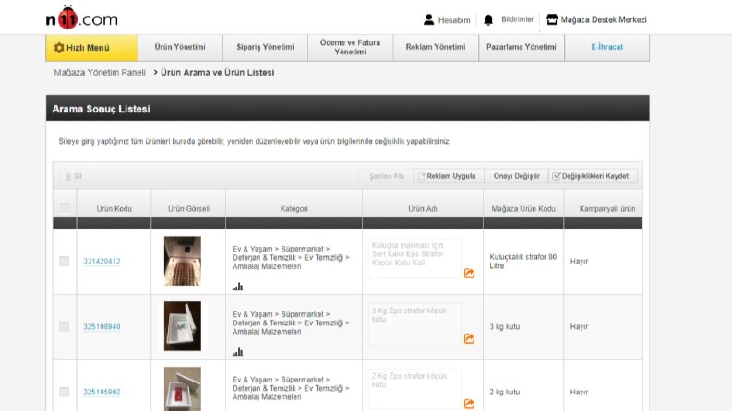The width and height of the screenshot is (732, 411).
Task: Click orange share icon for Kuluçka makinası product
Action: tap(469, 274)
